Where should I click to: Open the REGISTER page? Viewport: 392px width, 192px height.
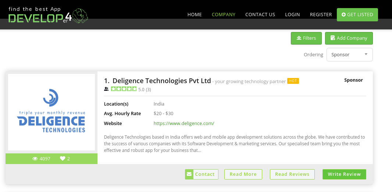coord(321,14)
